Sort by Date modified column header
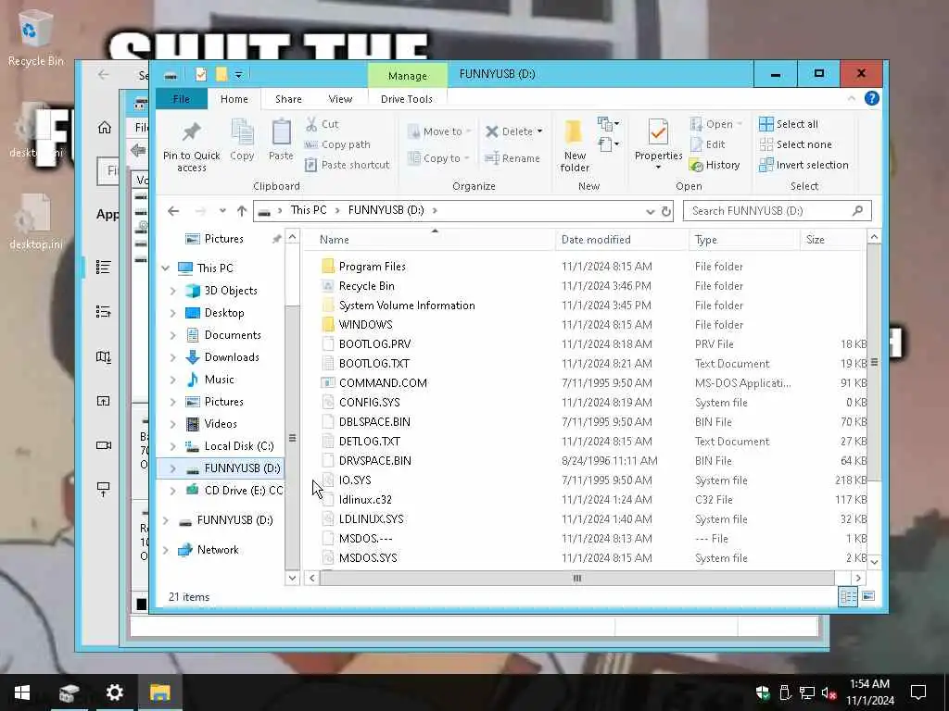The image size is (949, 711). [x=622, y=240]
